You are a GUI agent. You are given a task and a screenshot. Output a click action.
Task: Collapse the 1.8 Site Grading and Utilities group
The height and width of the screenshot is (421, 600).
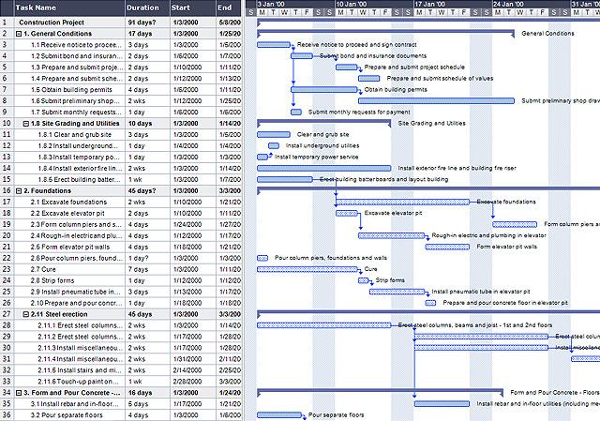click(25, 124)
